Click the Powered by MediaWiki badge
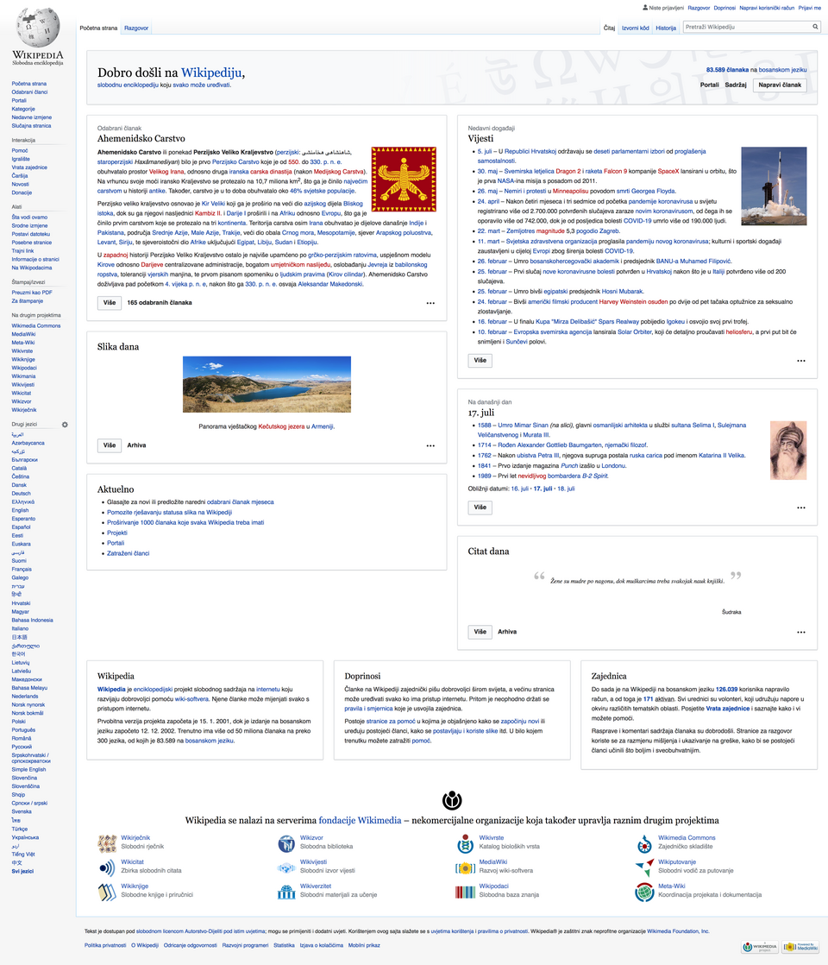 click(x=801, y=947)
